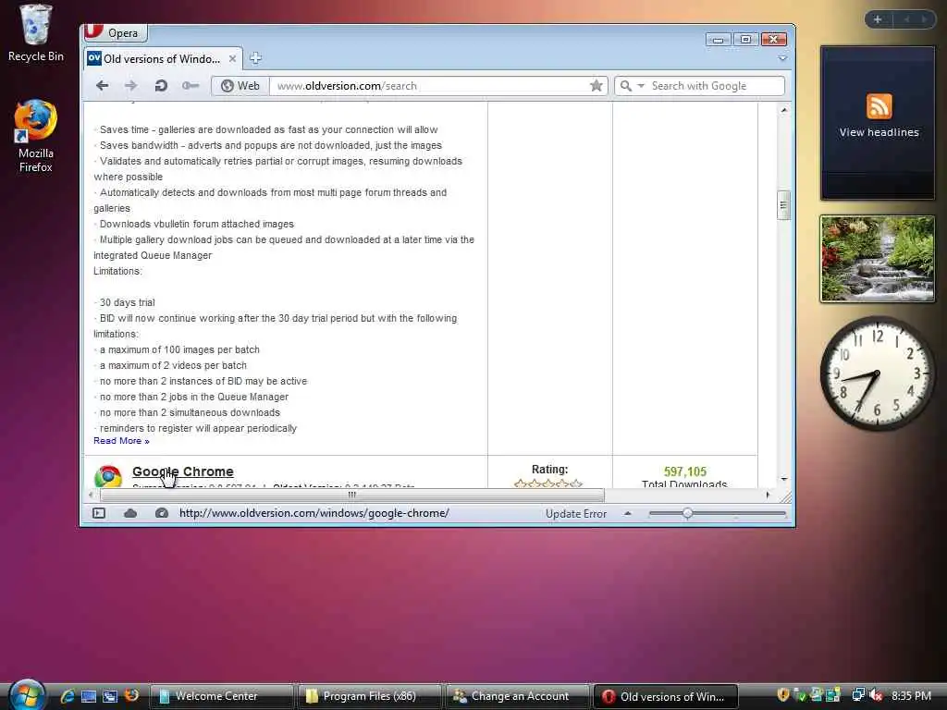Click the zoom slider handle
The width and height of the screenshot is (947, 710).
(687, 513)
